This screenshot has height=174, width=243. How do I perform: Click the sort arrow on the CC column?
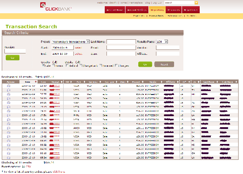[x=189, y=82]
